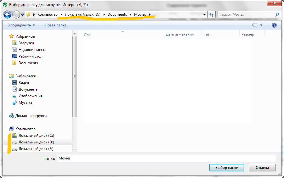Click the Локальный диск (D:) drive icon

(x=14, y=142)
